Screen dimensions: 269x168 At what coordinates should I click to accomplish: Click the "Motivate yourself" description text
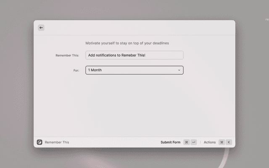pyautogui.click(x=127, y=43)
